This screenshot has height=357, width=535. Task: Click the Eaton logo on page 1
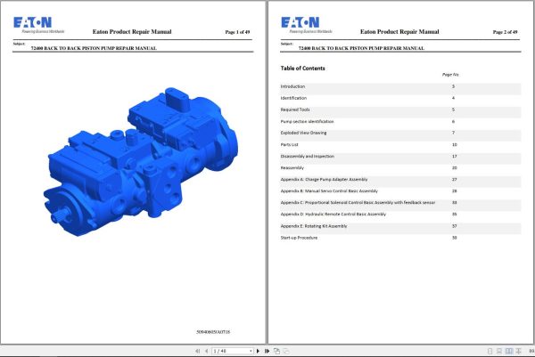(38, 25)
